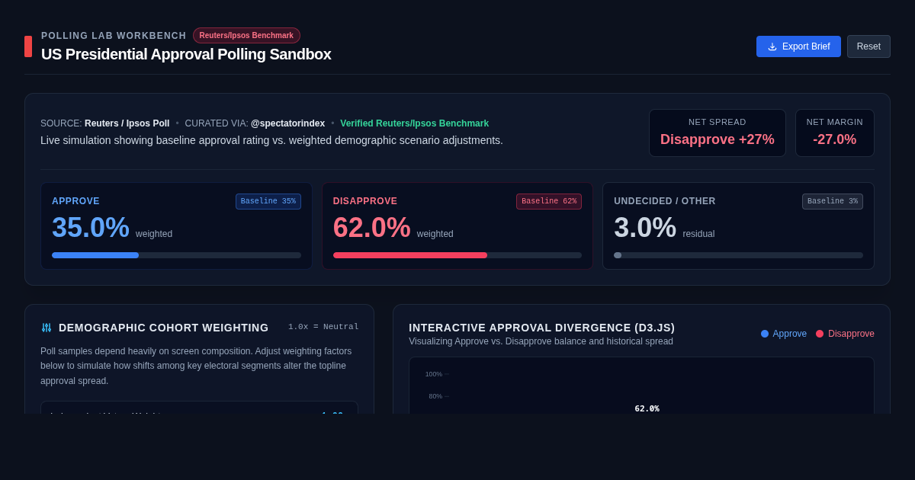Click the 100% axis label in chart
Image resolution: width=915 pixels, height=480 pixels.
pos(433,374)
